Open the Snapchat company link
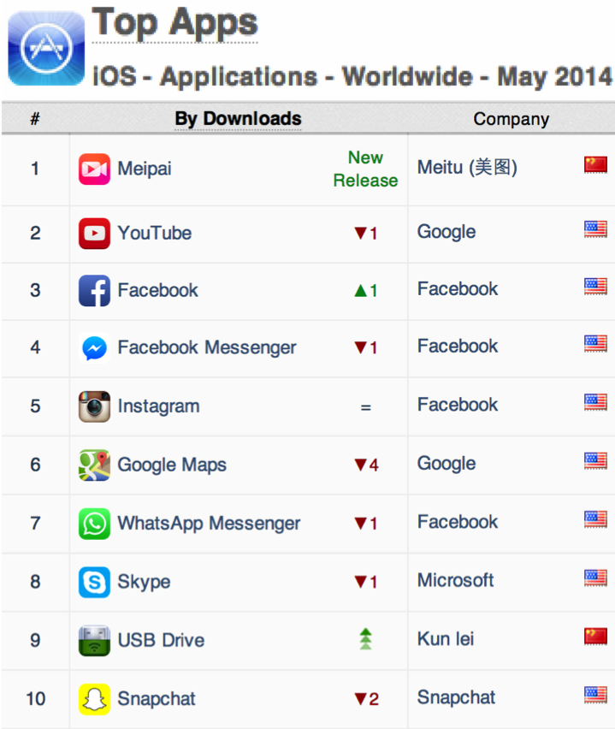The image size is (615, 729). click(456, 698)
